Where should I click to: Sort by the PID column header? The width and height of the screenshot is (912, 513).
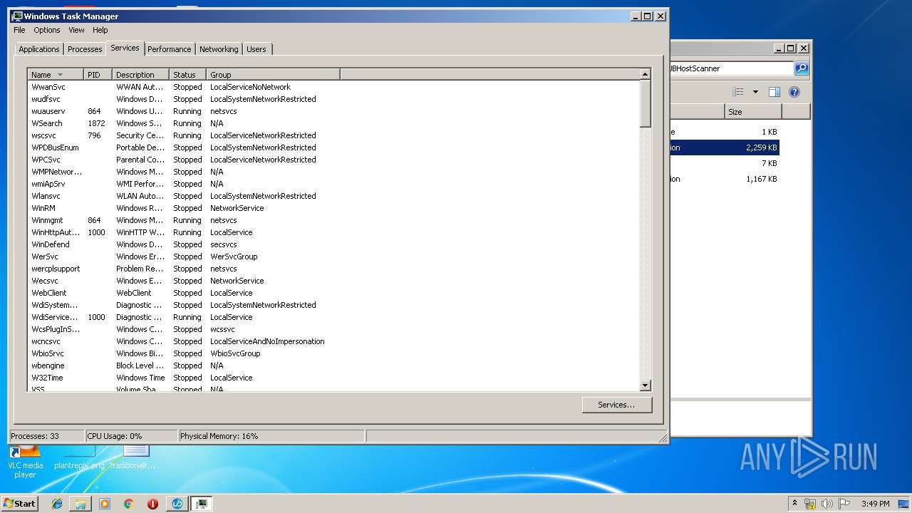pyautogui.click(x=98, y=75)
